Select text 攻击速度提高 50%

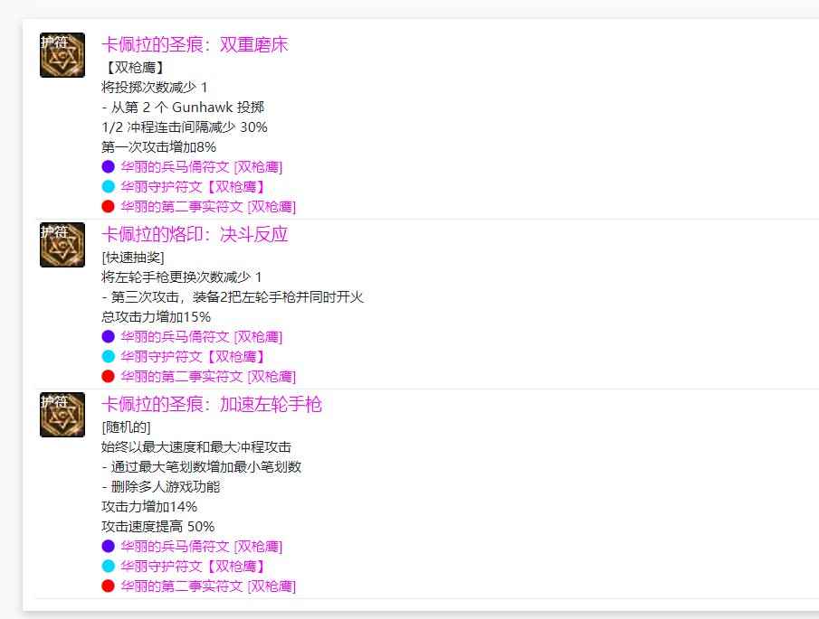pyautogui.click(x=158, y=526)
